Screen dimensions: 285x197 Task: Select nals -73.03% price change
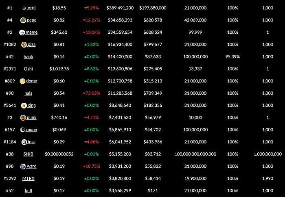92,93
